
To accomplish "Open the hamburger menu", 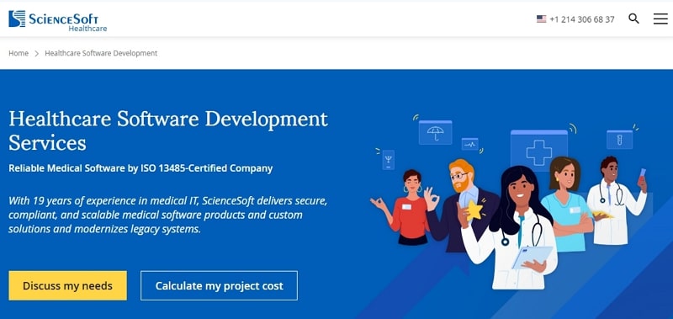I will 660,19.
